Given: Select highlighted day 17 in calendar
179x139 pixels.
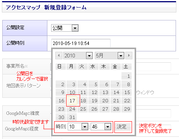Looking at the screenshot, I should pyautogui.click(x=72, y=100).
